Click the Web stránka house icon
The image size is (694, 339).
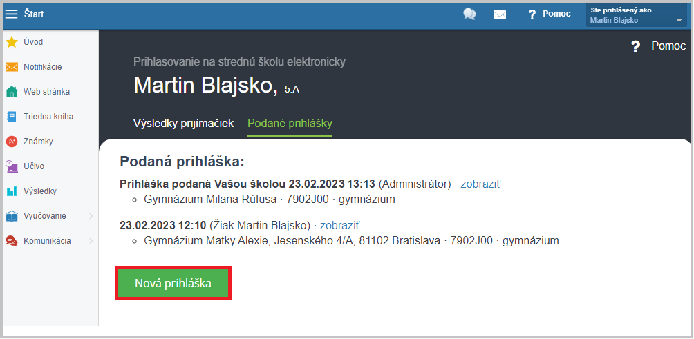tap(12, 92)
